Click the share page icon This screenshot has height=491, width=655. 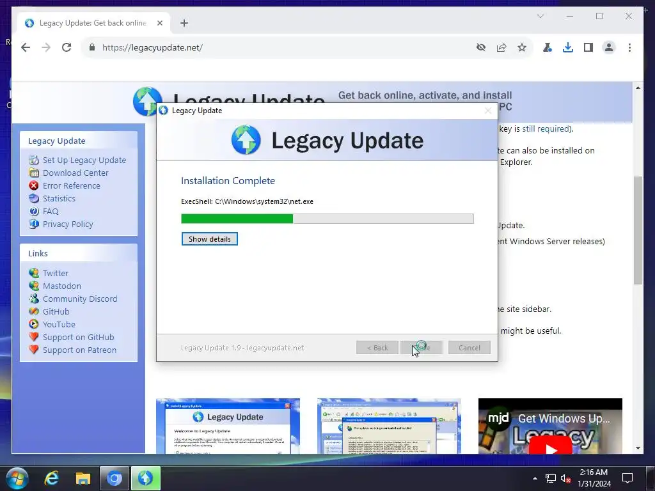tap(501, 47)
